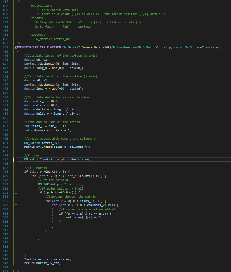Click line number 520 in the gutter
Image resolution: width=231 pixels, height=272 pixels.
point(5,263)
